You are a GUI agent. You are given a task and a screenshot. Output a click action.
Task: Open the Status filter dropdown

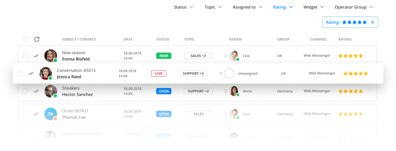pyautogui.click(x=184, y=7)
